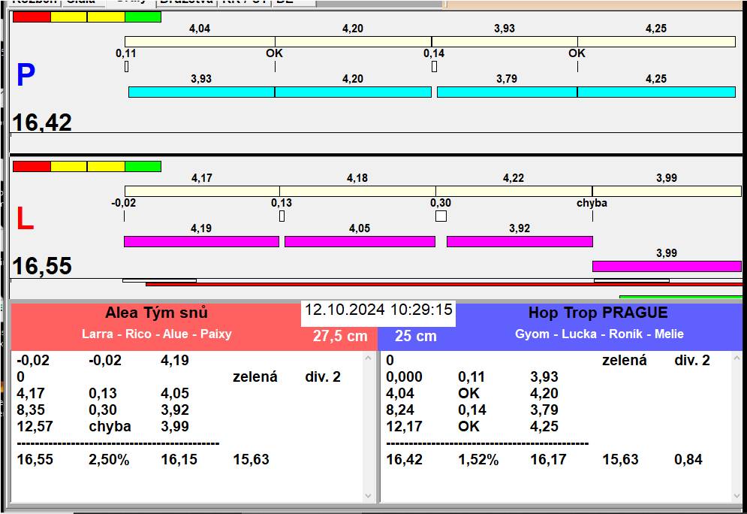The height and width of the screenshot is (514, 747).
Task: Open the RR / ST tab
Action: pyautogui.click(x=243, y=2)
